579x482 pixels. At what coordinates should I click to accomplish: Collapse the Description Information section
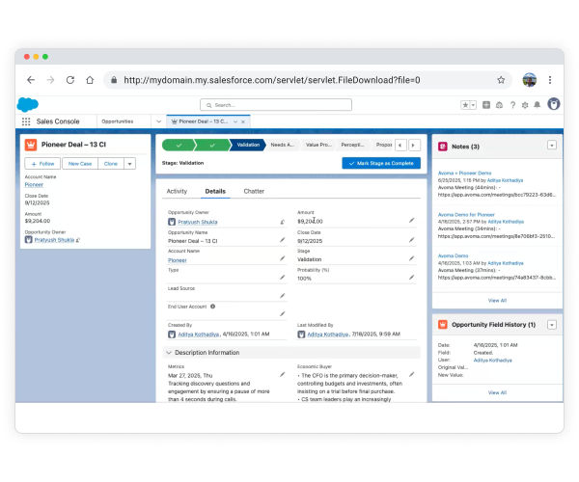169,353
